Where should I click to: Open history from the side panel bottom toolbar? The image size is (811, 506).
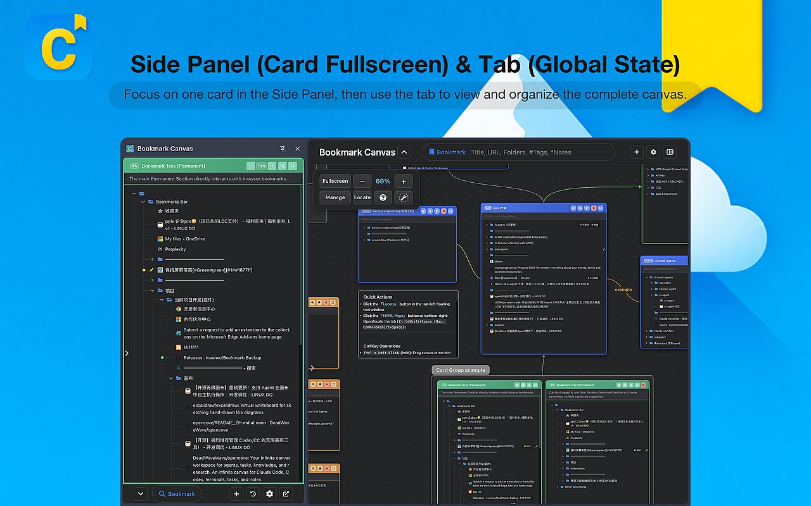point(253,494)
